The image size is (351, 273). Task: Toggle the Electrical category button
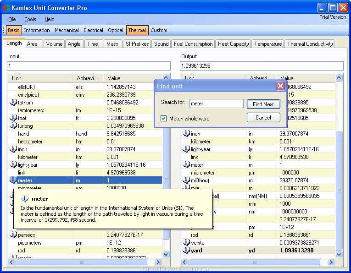coord(93,30)
